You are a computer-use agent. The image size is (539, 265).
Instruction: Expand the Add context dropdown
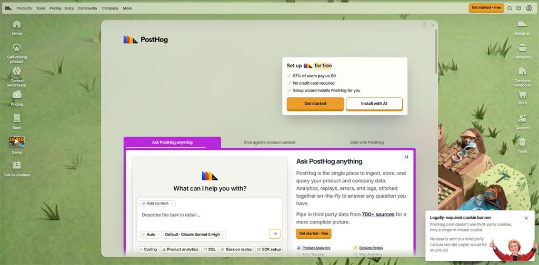[157, 203]
